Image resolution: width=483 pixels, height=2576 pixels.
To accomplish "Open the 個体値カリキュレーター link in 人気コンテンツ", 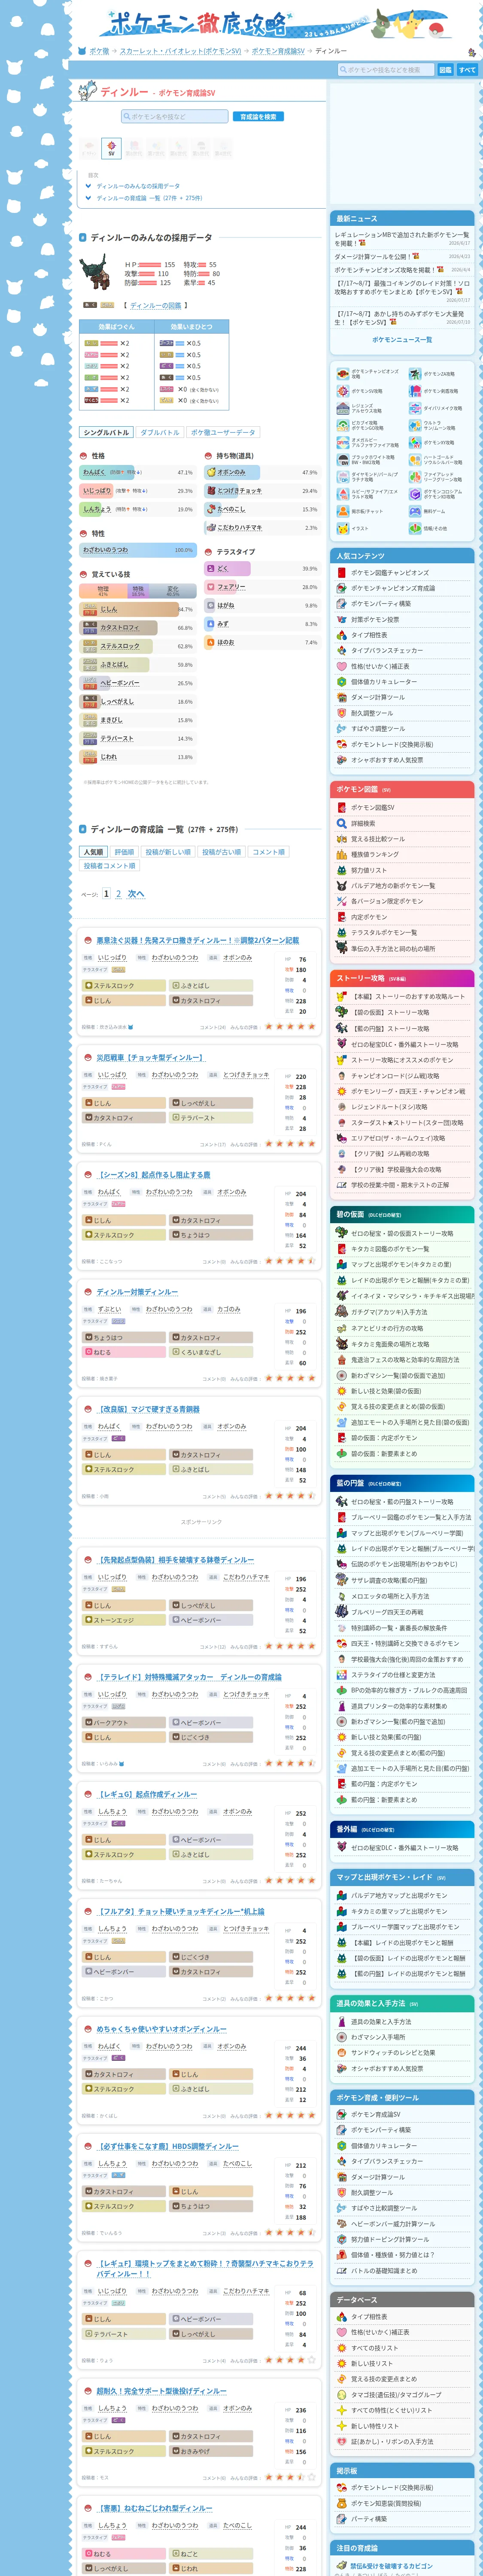I will [x=384, y=682].
